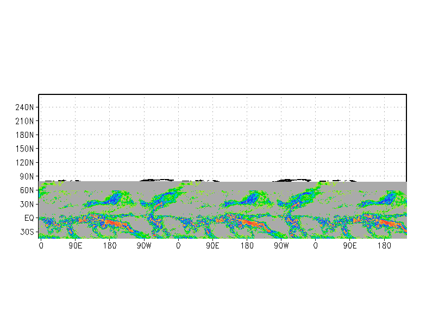The image size is (426, 332).
Task: Click the leftmost 0 longitude label
Action: (41, 246)
